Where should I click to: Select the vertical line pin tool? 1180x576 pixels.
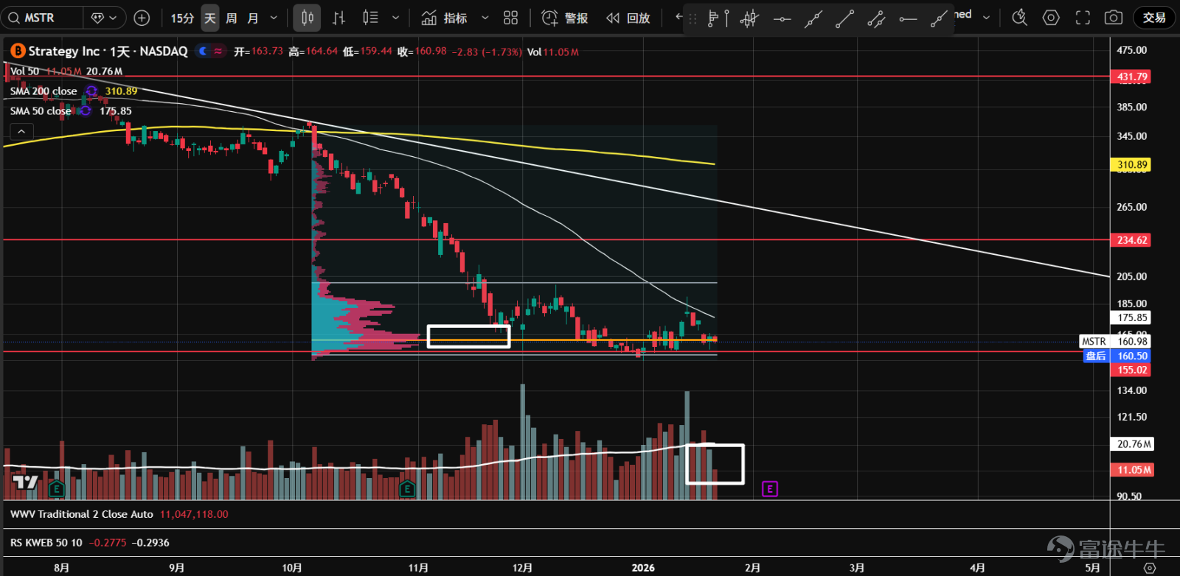tap(726, 18)
